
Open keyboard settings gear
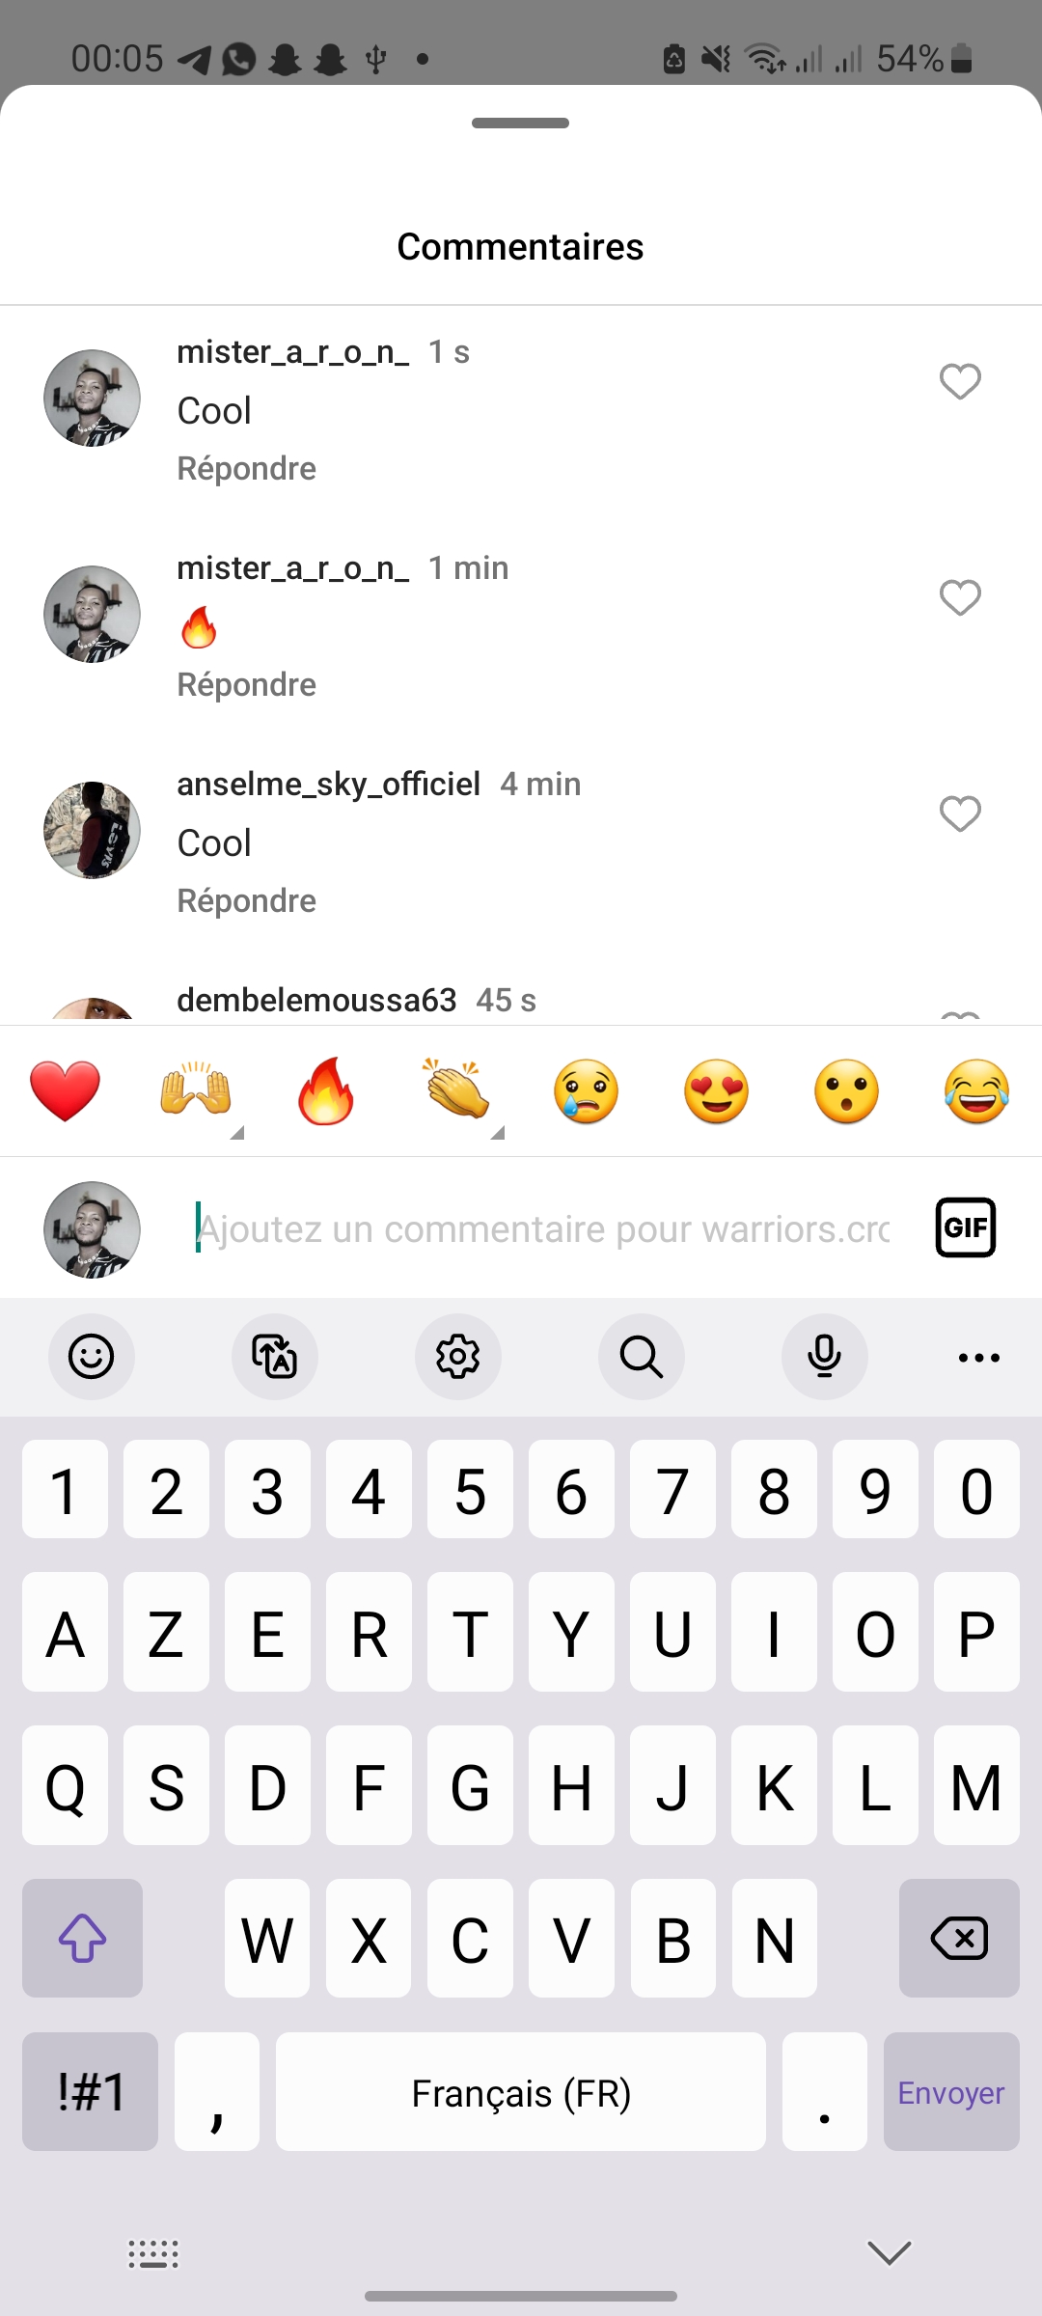(x=458, y=1357)
